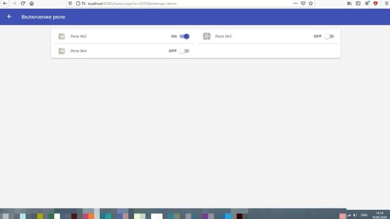Click the Реле №4 label
The image size is (390, 219).
pyautogui.click(x=79, y=51)
